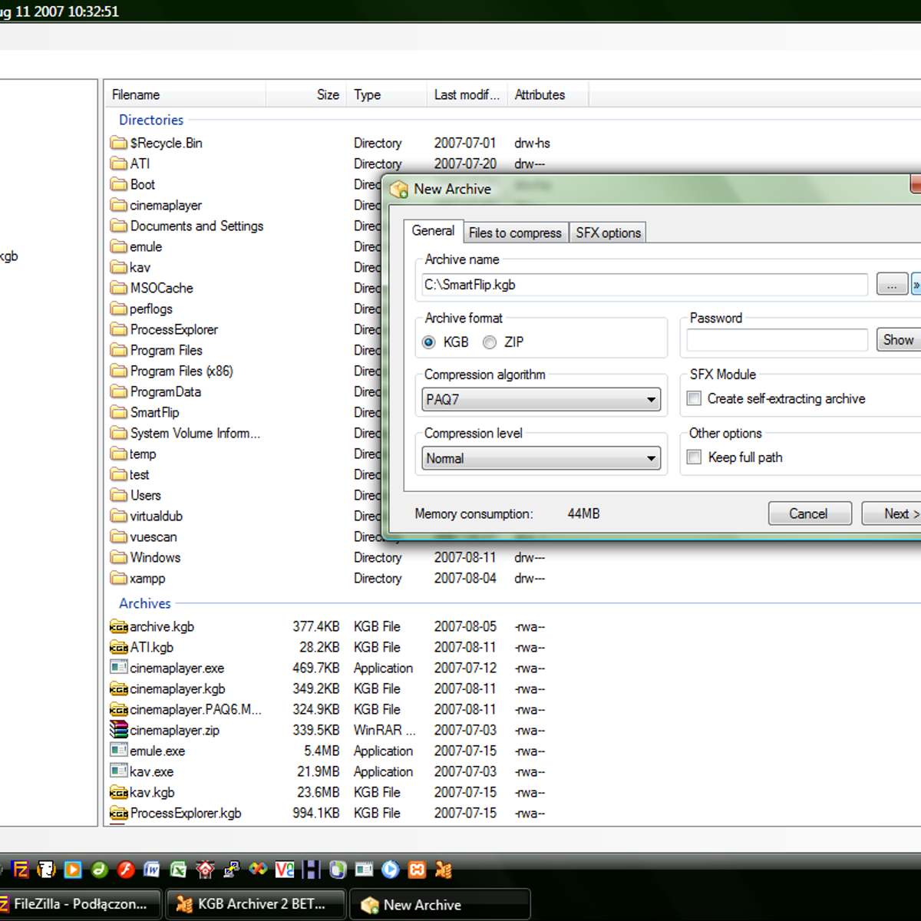This screenshot has height=921, width=921.
Task: Select the 'ATI.kgb' archive name
Action: pyautogui.click(x=152, y=647)
